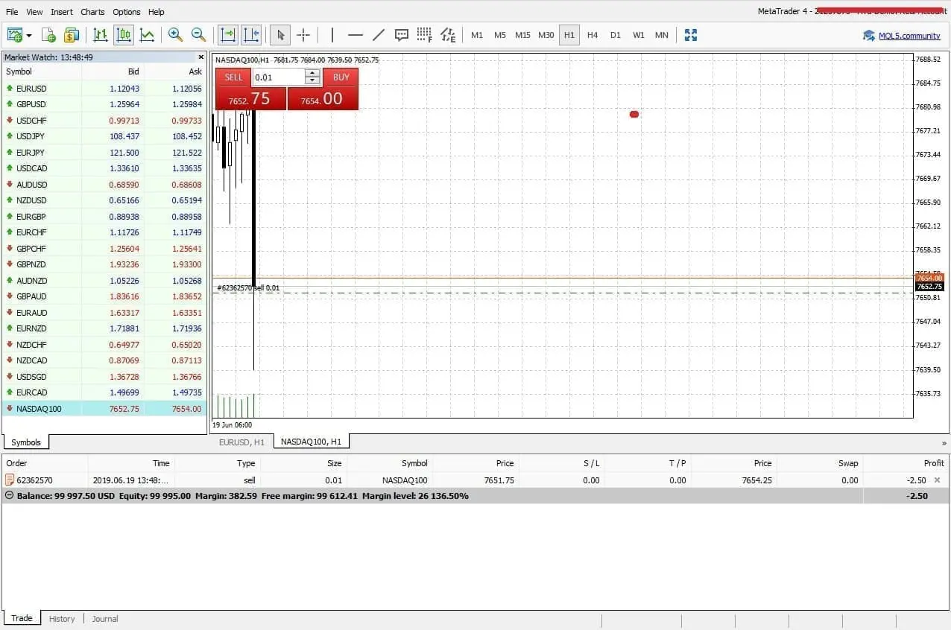Expand the periodicity bar chart icon
This screenshot has width=951, height=630.
point(101,35)
